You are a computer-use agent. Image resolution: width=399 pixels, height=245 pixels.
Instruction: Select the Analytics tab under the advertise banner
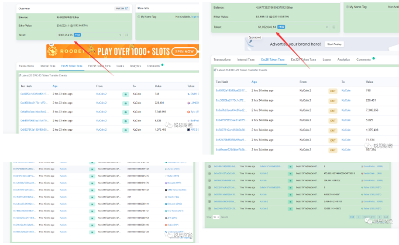[343, 60]
